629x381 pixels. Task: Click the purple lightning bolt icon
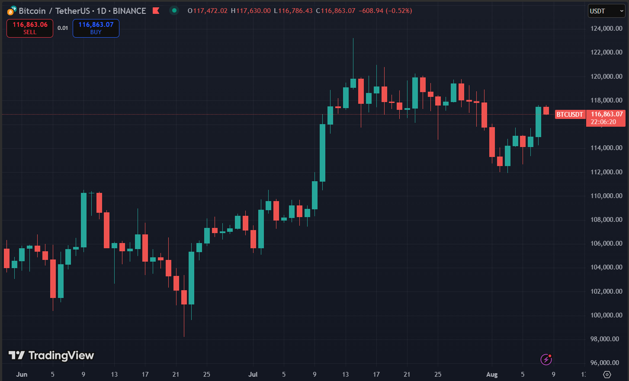(x=546, y=359)
